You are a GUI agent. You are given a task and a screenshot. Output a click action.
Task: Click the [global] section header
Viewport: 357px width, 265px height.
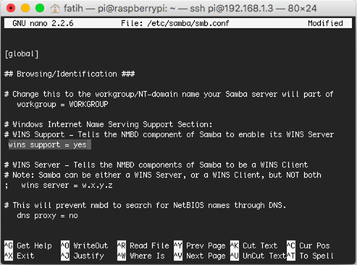22,54
